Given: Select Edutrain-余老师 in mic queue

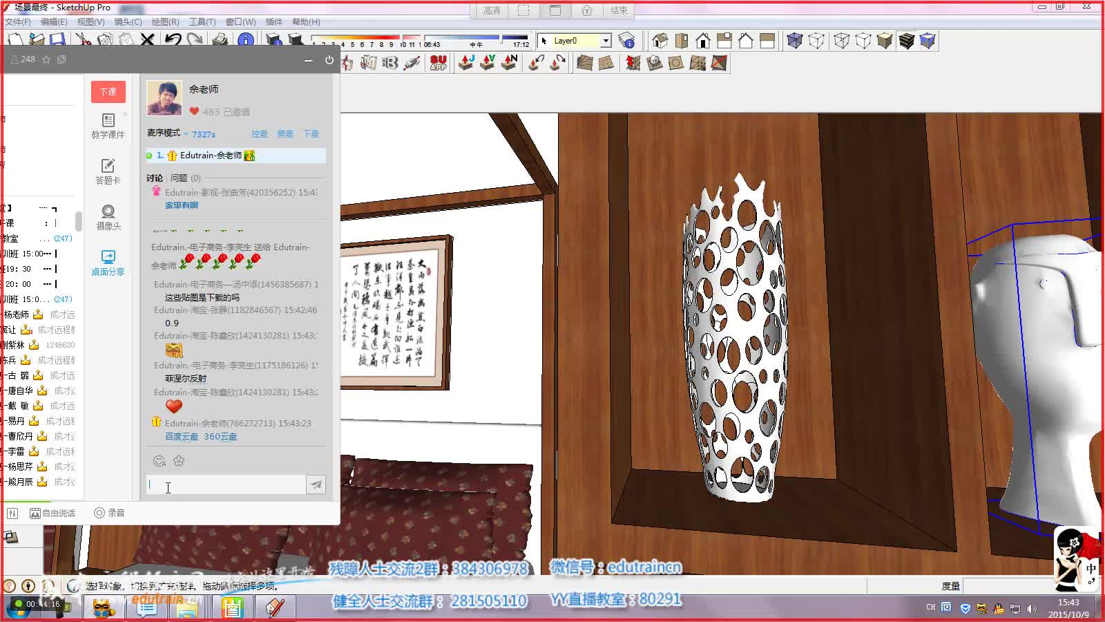Looking at the screenshot, I should coord(236,155).
